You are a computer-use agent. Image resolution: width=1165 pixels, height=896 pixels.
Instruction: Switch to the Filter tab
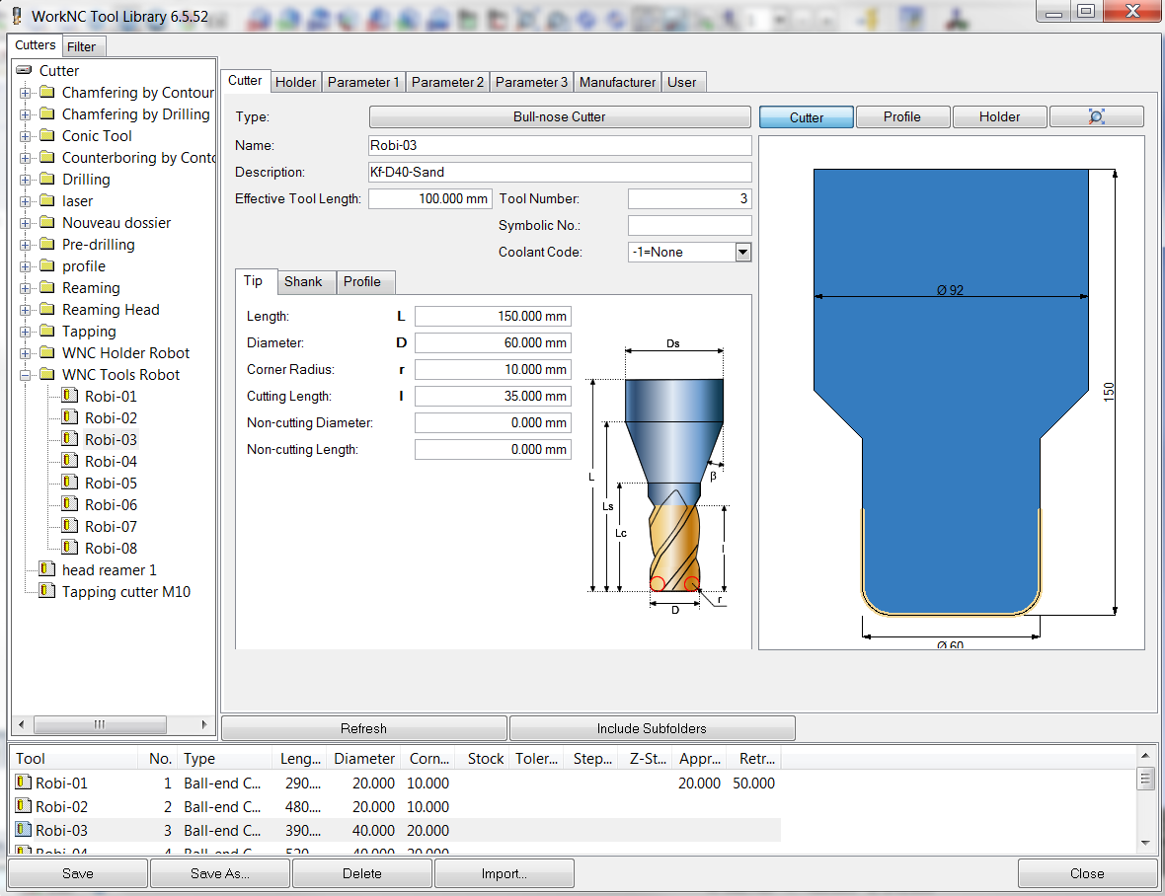pos(82,46)
